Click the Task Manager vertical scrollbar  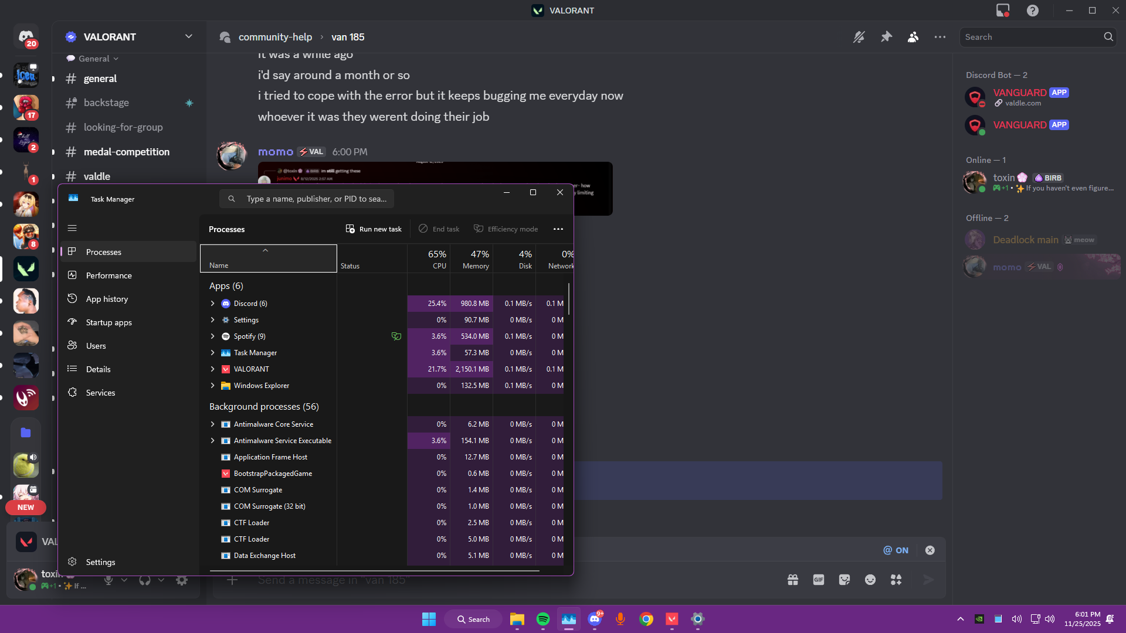(568, 299)
